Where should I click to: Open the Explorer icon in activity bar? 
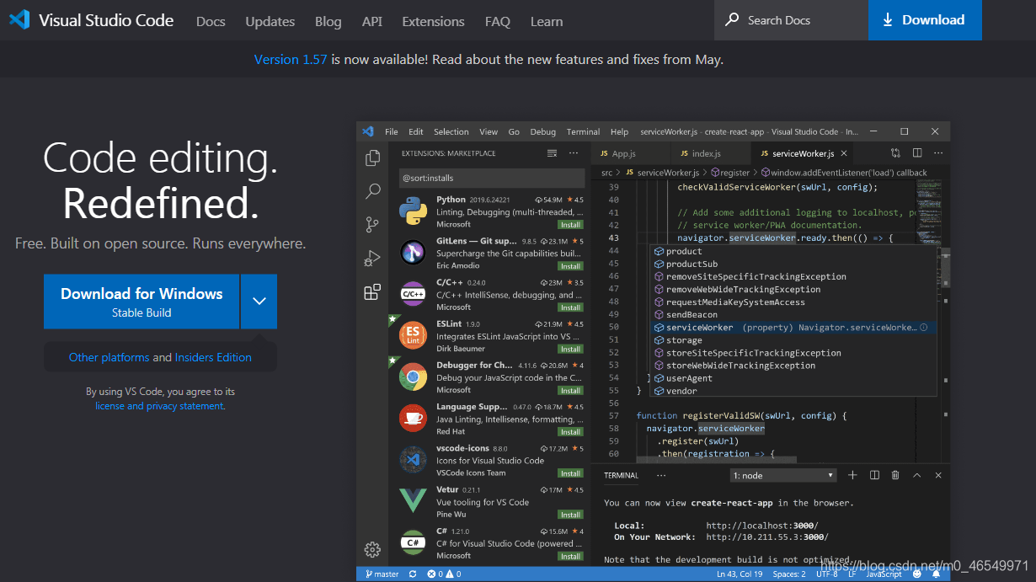(x=372, y=158)
